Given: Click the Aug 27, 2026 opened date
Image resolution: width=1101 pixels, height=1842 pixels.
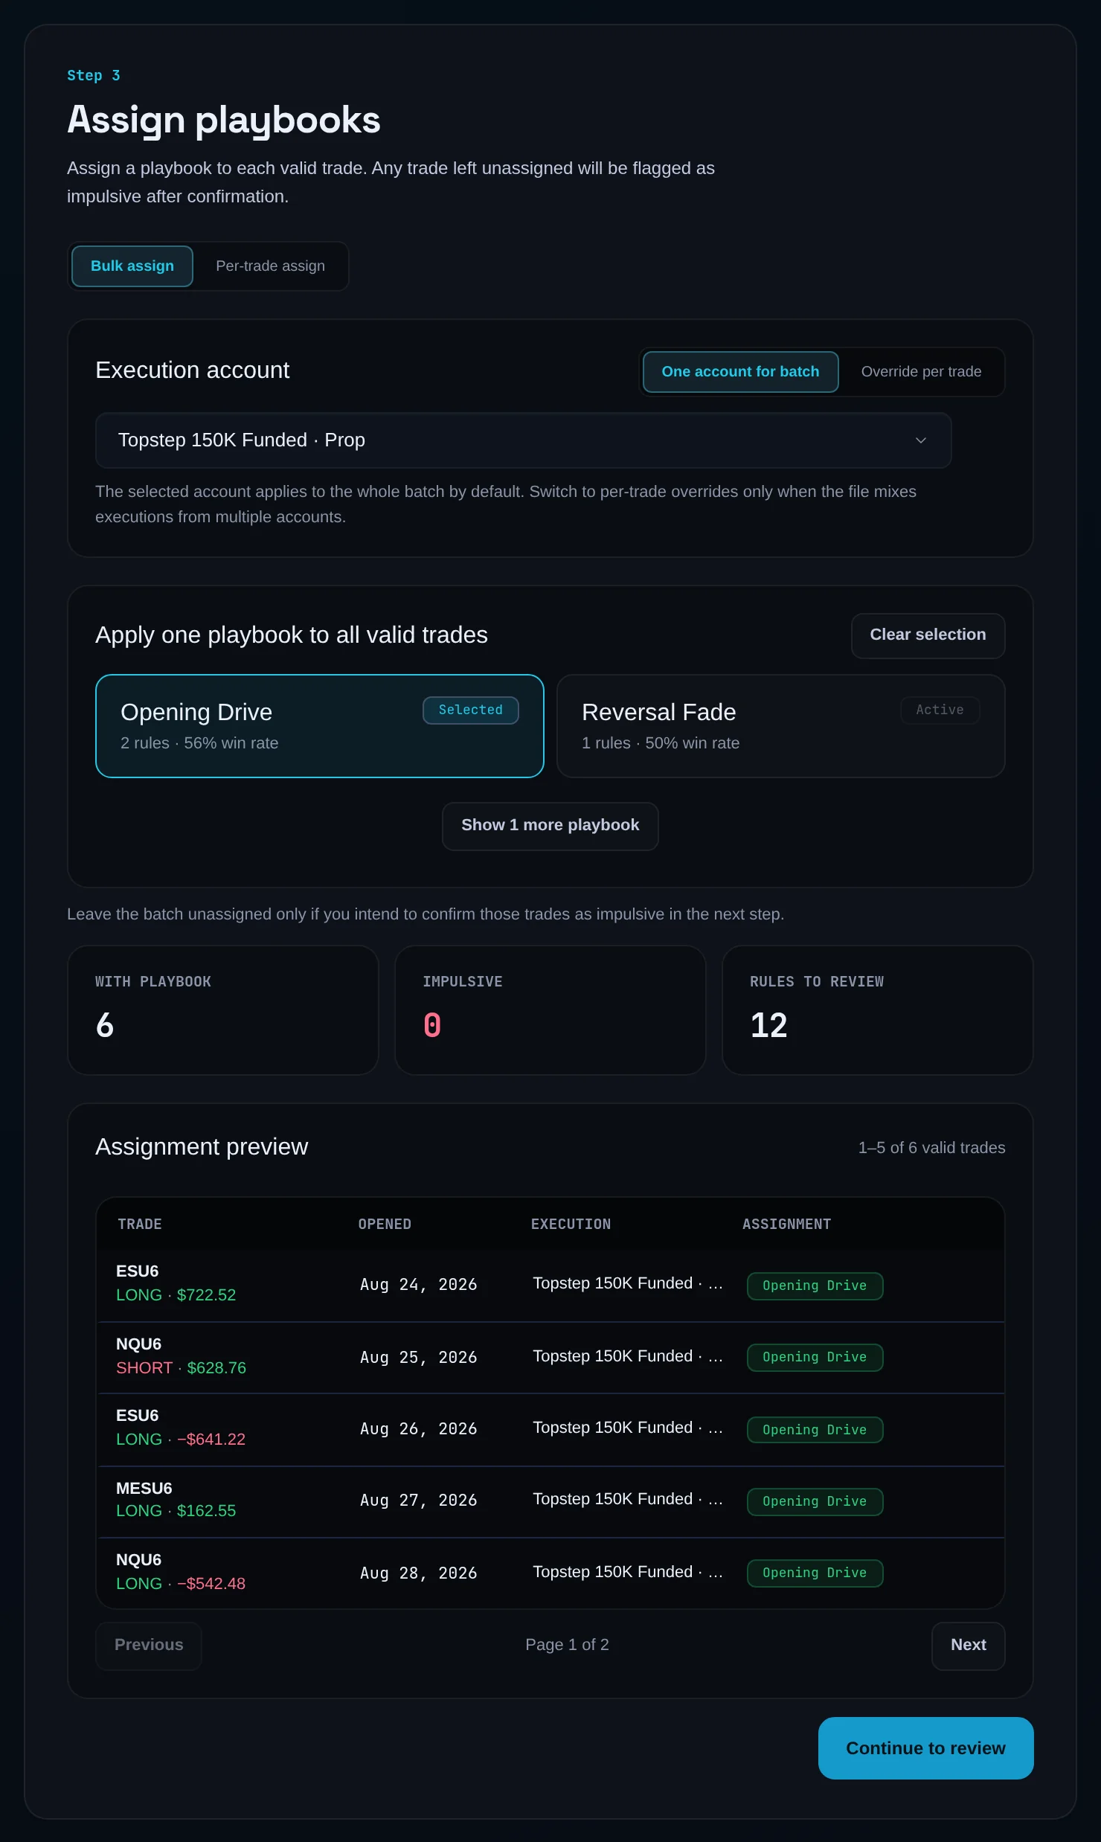Looking at the screenshot, I should click(419, 1501).
